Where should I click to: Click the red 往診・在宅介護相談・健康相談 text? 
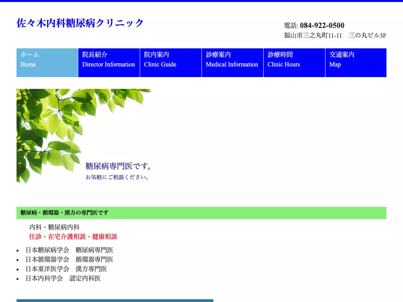pos(73,237)
